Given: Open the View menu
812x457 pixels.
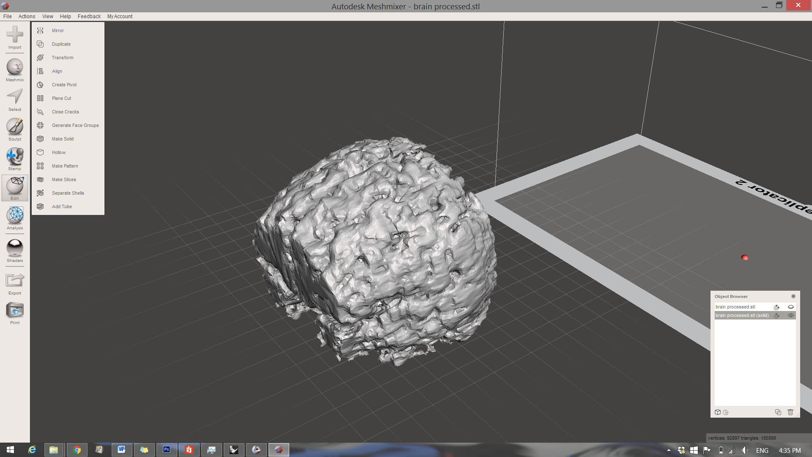Looking at the screenshot, I should pos(47,17).
